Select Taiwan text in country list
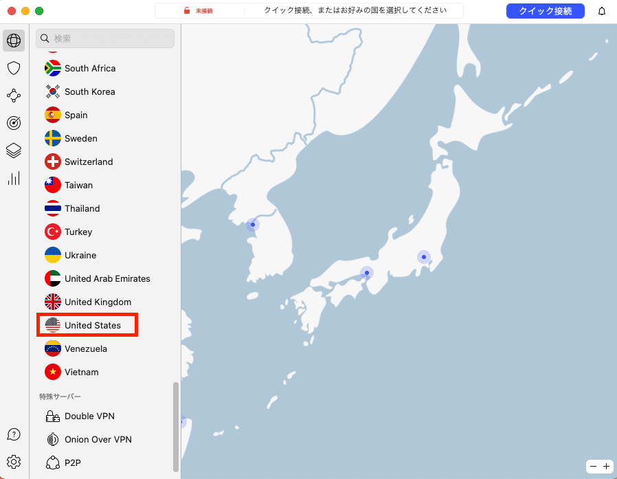This screenshot has width=617, height=479. 79,185
